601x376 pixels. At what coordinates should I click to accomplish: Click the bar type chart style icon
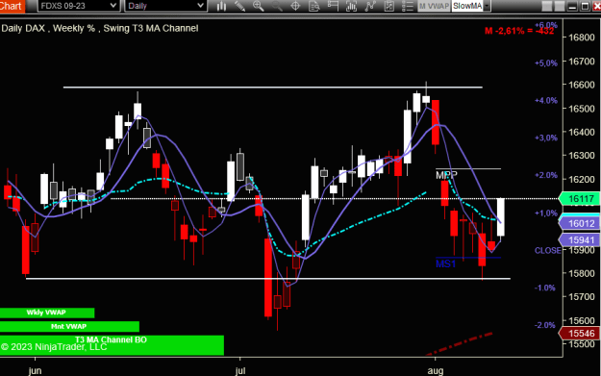[221, 6]
